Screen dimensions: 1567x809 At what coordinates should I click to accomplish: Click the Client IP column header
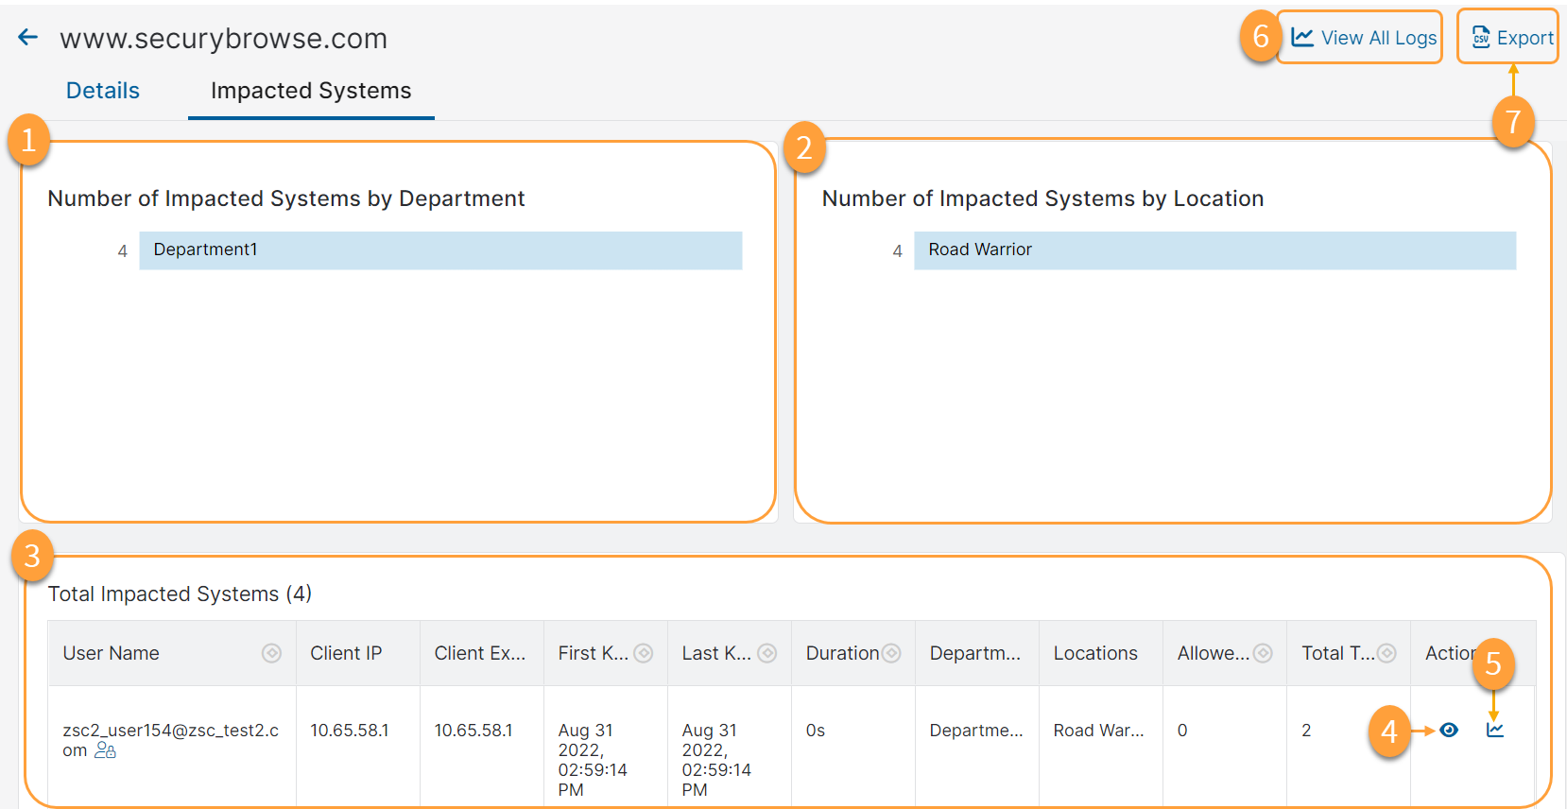point(358,653)
